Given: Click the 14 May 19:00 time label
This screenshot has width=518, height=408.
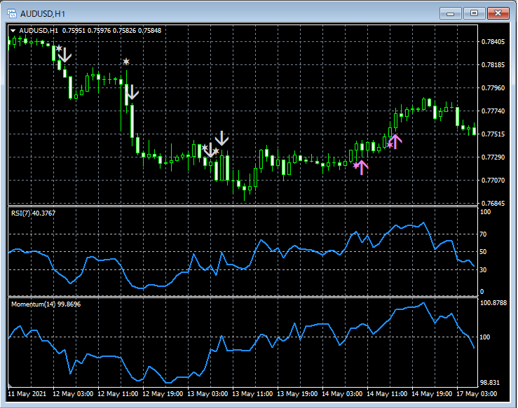Looking at the screenshot, I should (432, 394).
